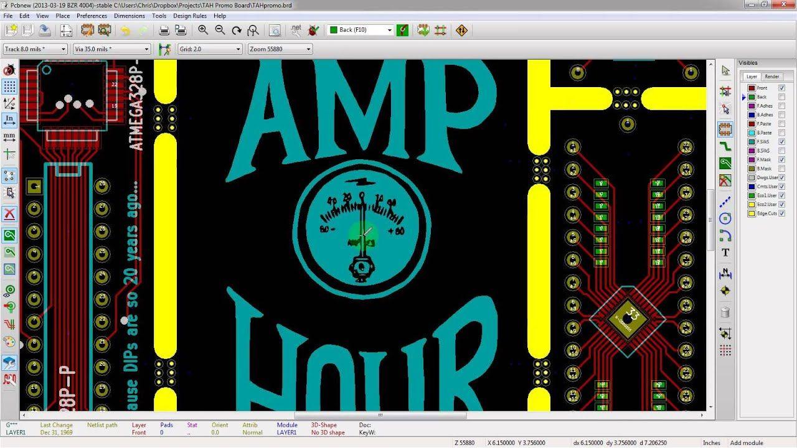Click the Save board icon
The image size is (797, 448).
(44, 30)
